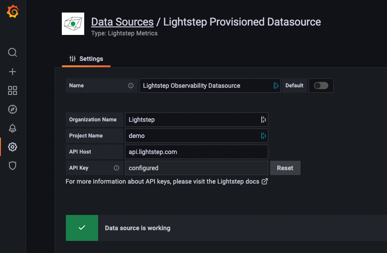
Task: Toggle the Default datasource switch
Action: [x=321, y=86]
